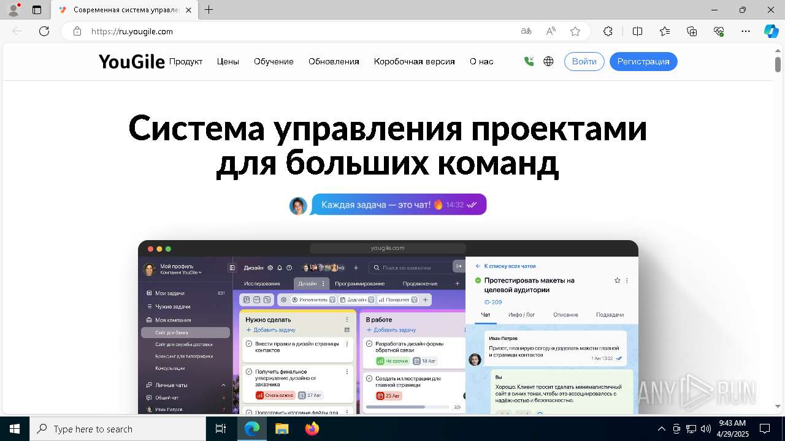The image size is (785, 441).
Task: Open a new browser tab
Action: coord(209,10)
